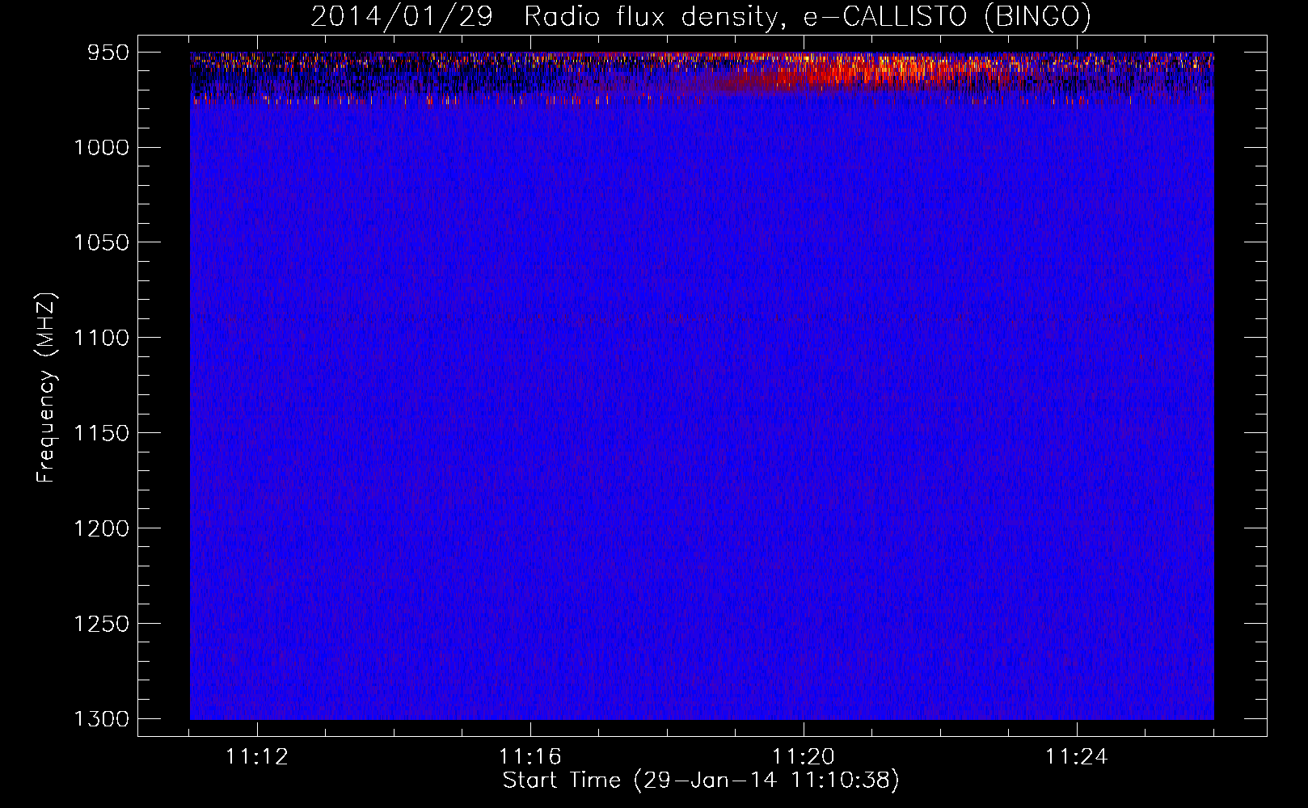
Task: Click the 'Start Time (29-Jan-14 11:10:38)' label
Action: coord(701,780)
